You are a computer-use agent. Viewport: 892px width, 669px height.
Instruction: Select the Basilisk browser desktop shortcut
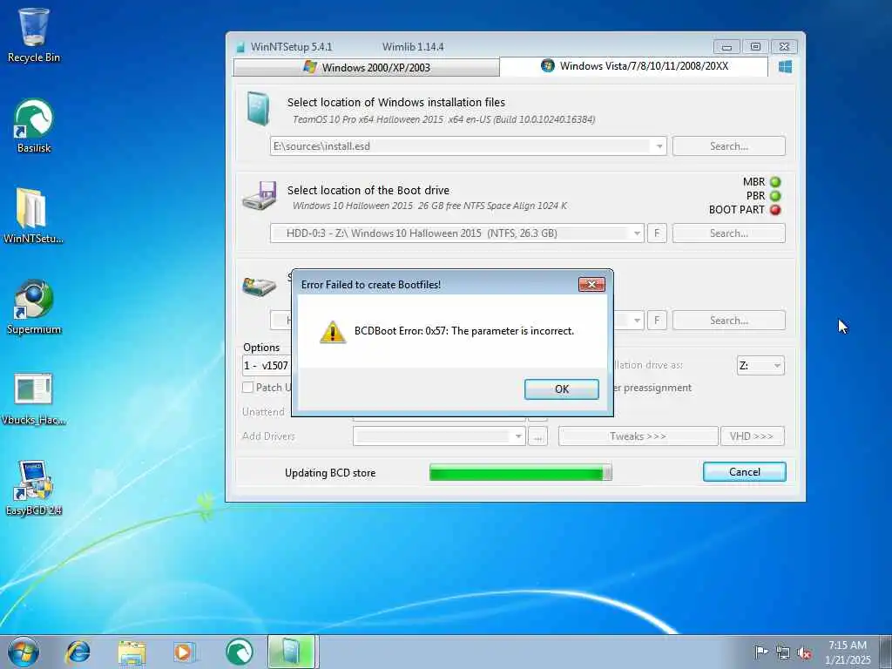coord(34,126)
